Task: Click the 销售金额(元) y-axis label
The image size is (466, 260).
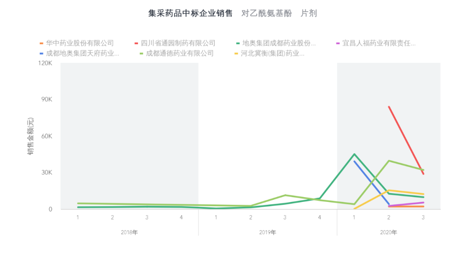Action: click(x=30, y=136)
